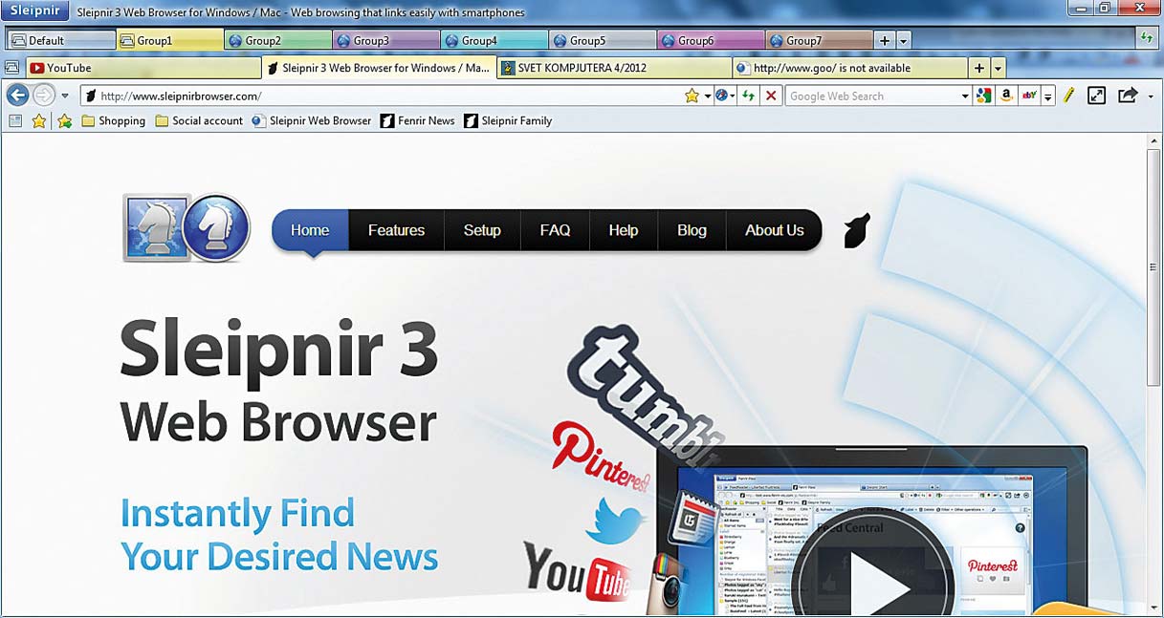Image resolution: width=1164 pixels, height=618 pixels.
Task: Click the green sync icon in the title area
Action: 1146,39
